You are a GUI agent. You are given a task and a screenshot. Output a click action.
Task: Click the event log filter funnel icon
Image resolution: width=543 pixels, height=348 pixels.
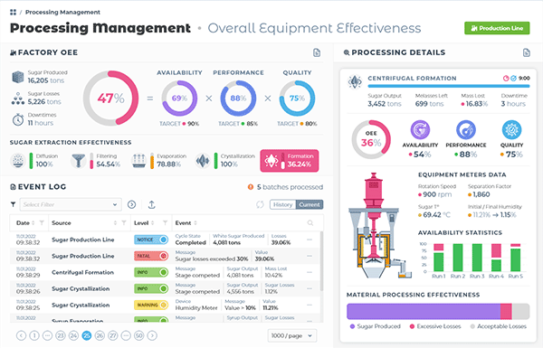pos(14,204)
